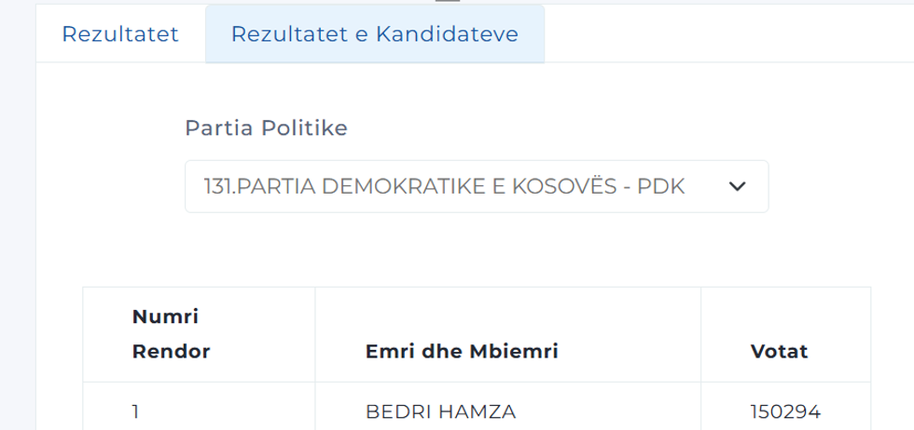Click the "PDK" abbreviation in the selector
Viewport: 914px width, 430px height.
point(660,186)
